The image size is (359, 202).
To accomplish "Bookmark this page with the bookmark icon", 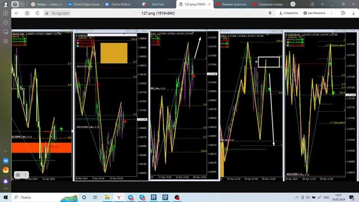I will coord(270,13).
